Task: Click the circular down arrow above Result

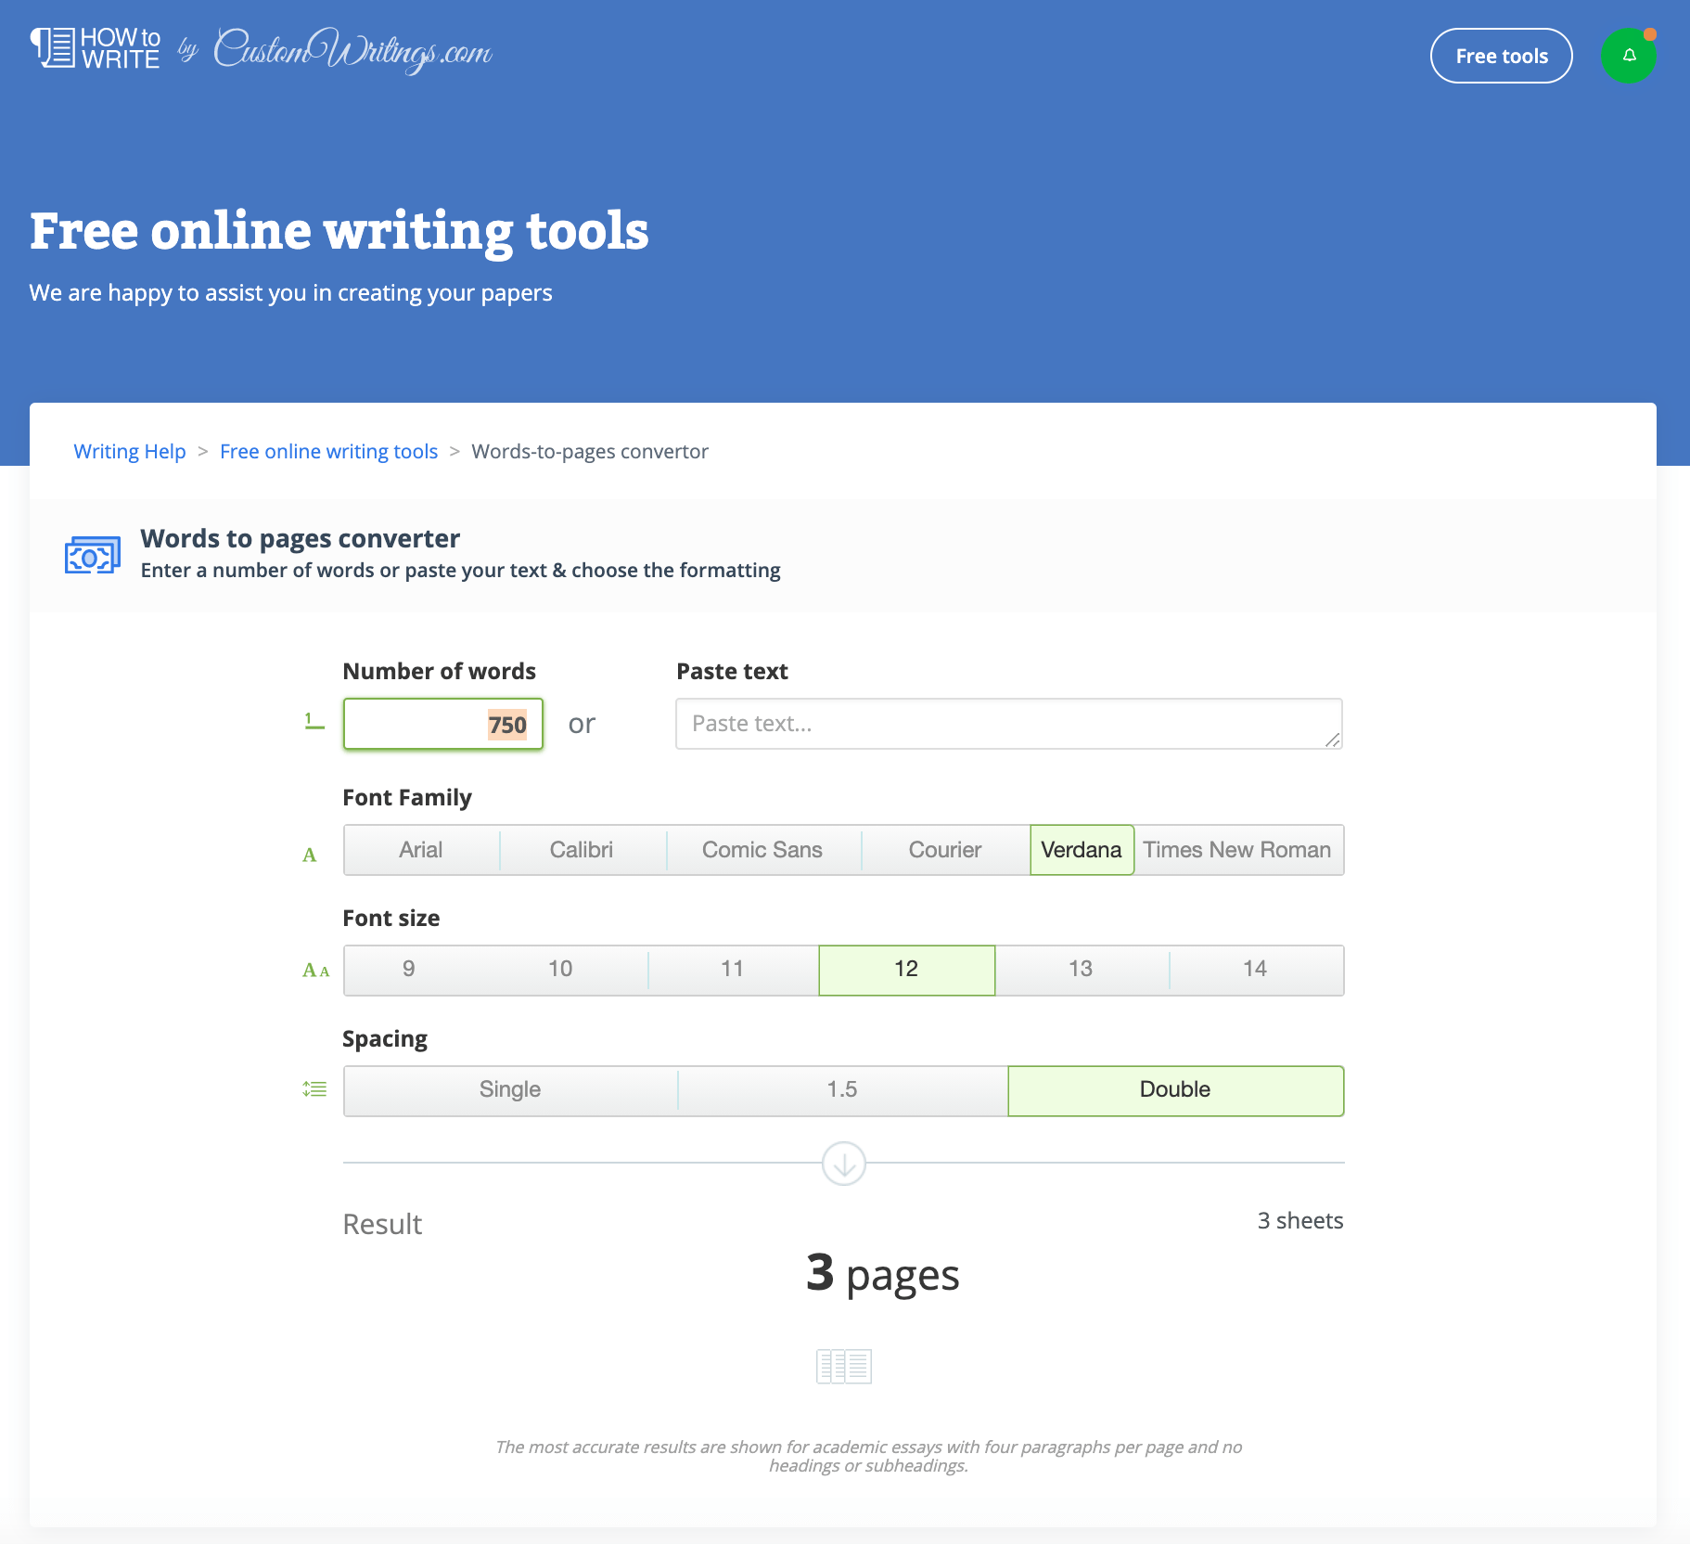Action: [x=843, y=1163]
